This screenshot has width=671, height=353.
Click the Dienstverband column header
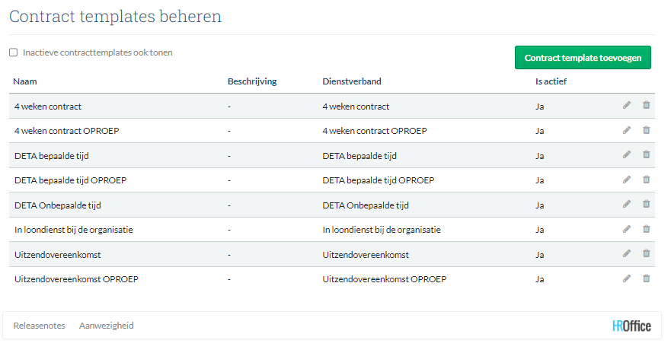pos(352,81)
